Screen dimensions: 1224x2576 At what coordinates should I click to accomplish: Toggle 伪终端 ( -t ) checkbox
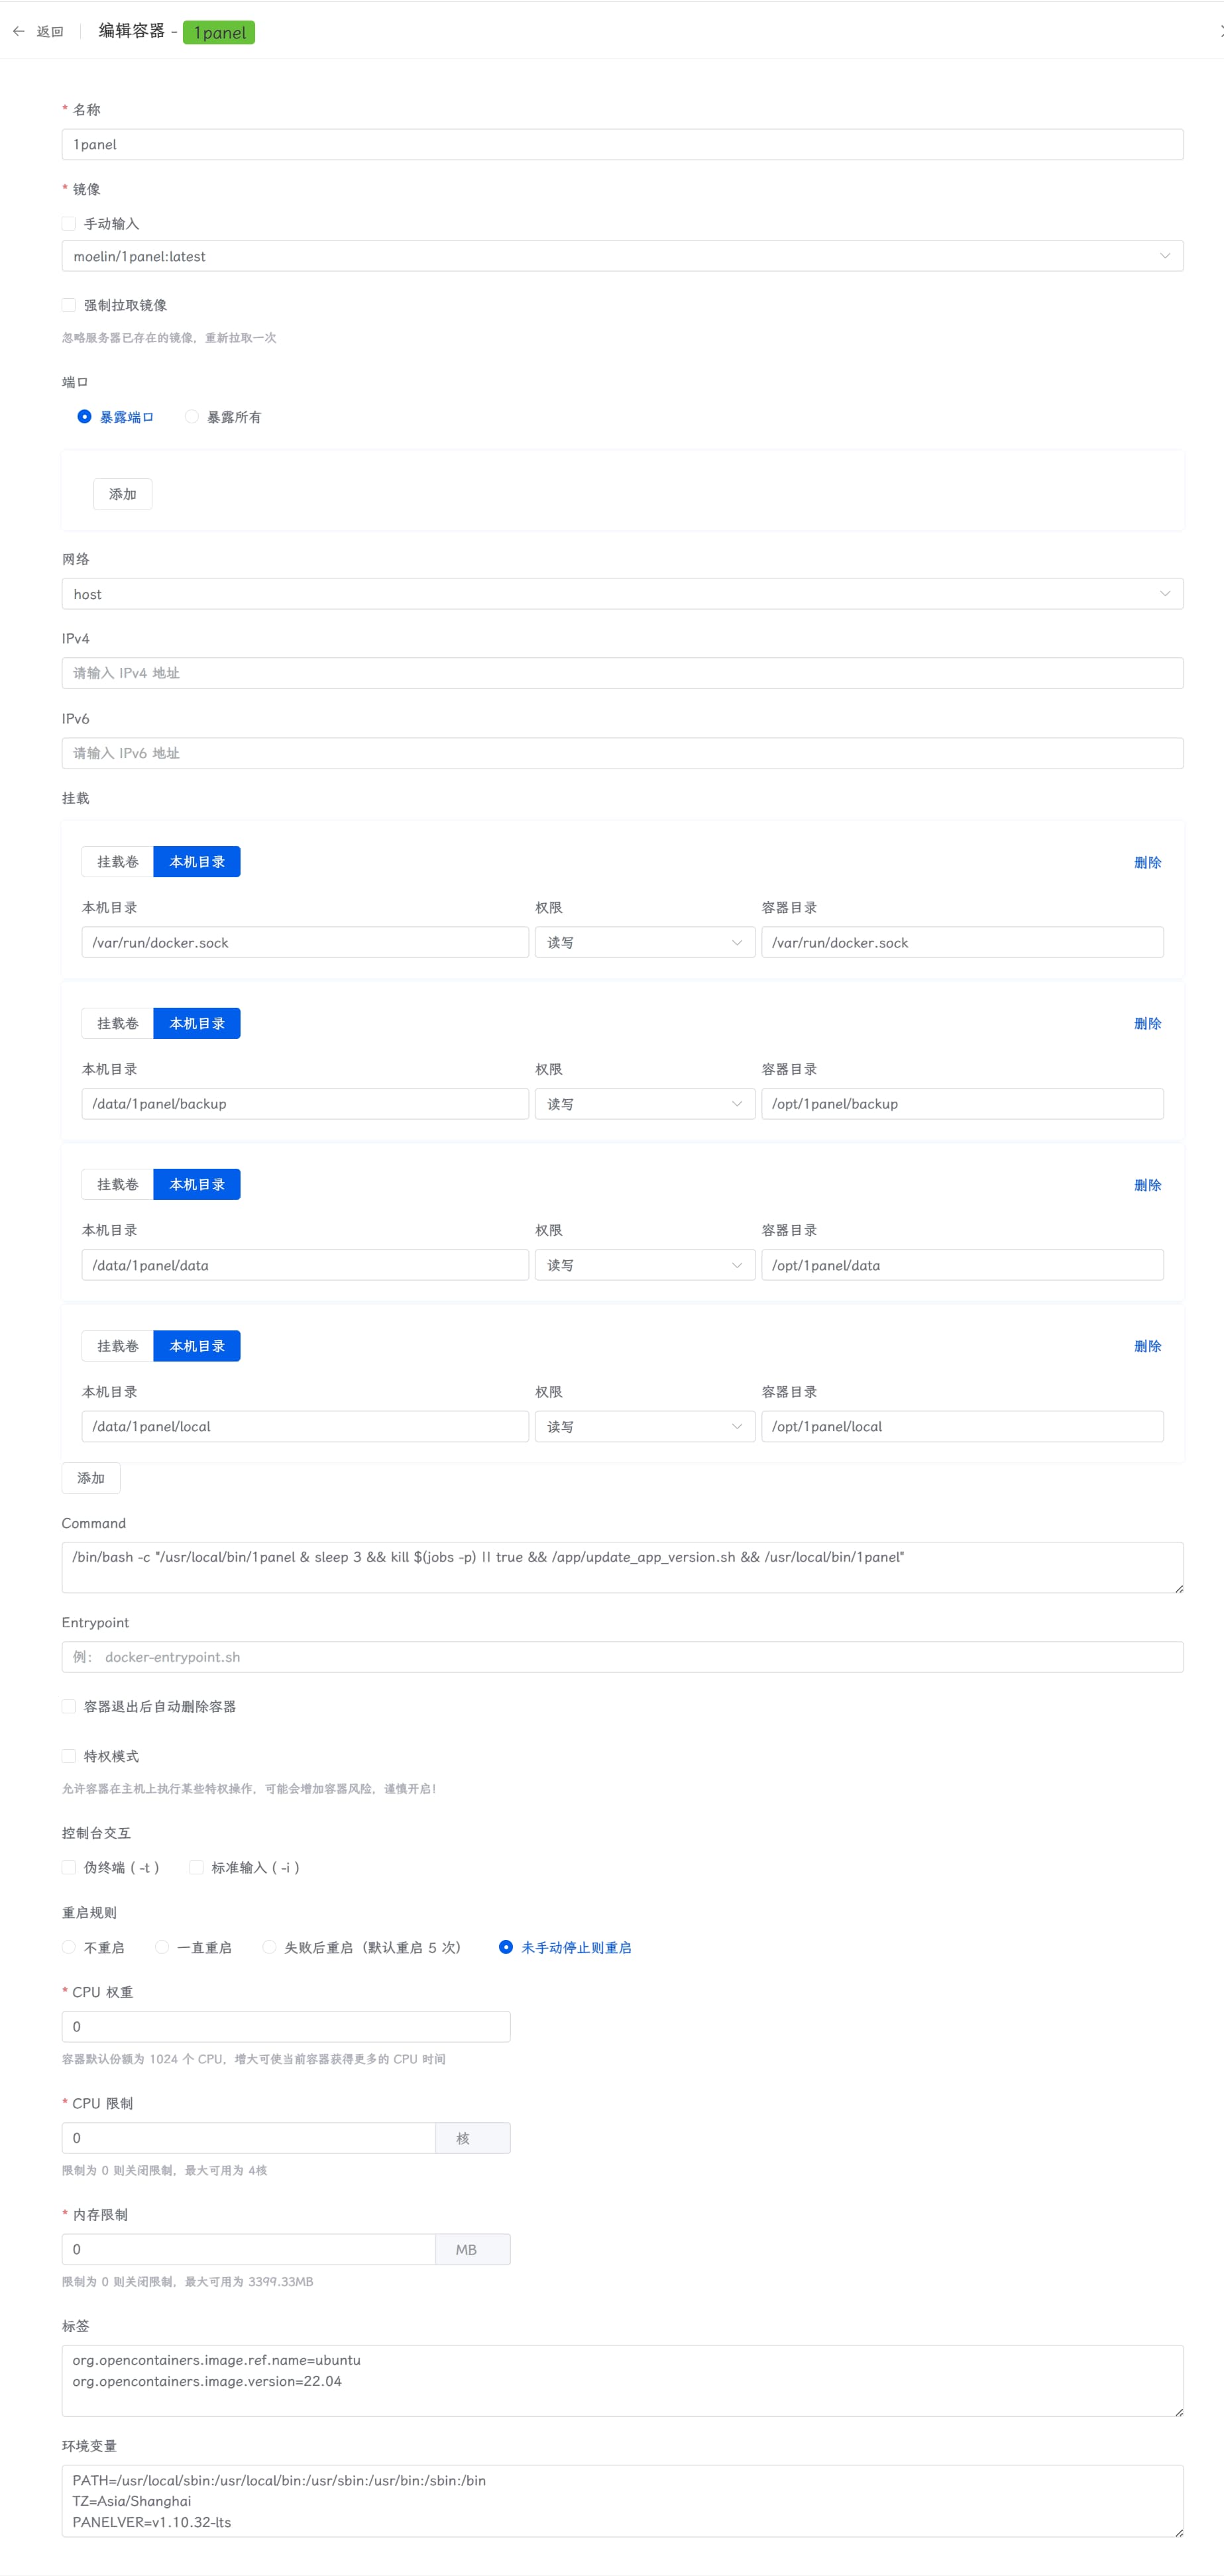click(69, 1867)
